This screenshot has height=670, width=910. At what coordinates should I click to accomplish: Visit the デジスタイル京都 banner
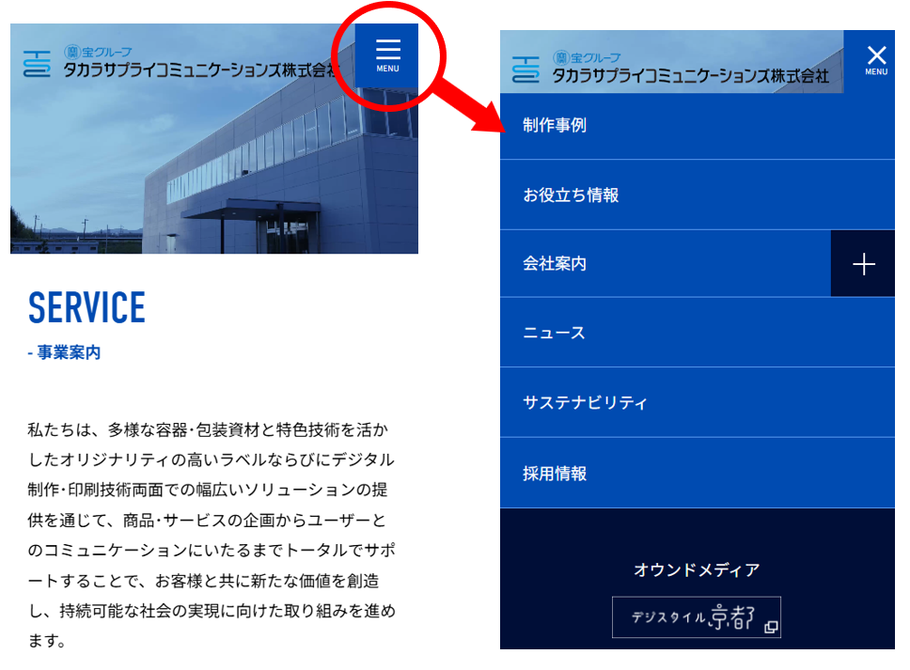pos(696,617)
